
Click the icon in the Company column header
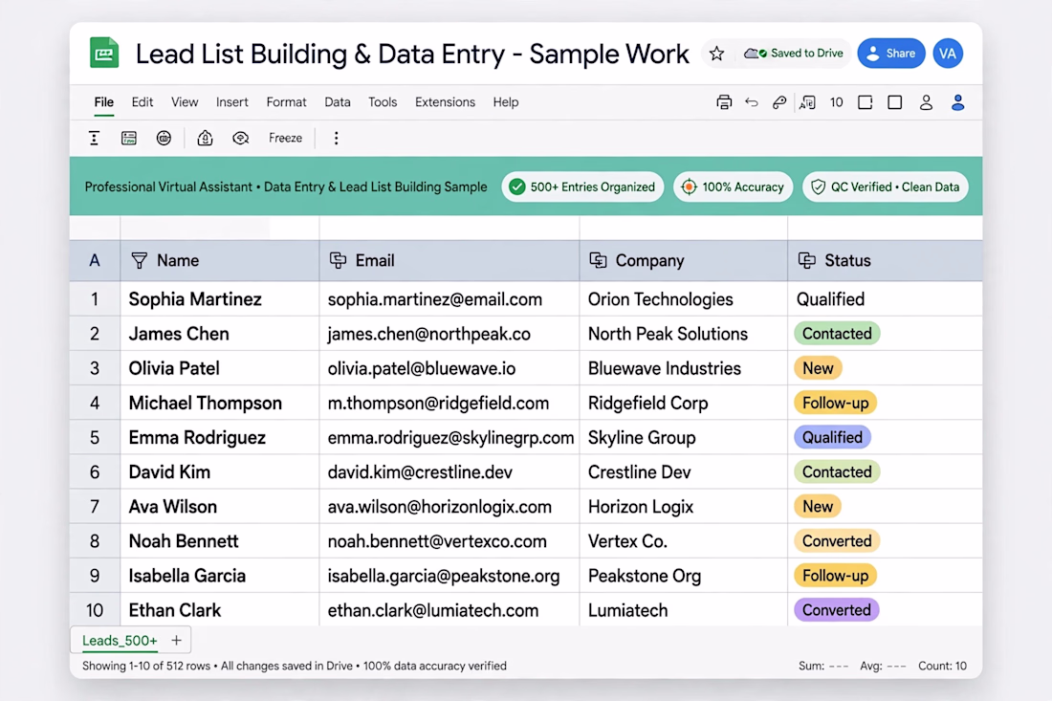pos(598,260)
